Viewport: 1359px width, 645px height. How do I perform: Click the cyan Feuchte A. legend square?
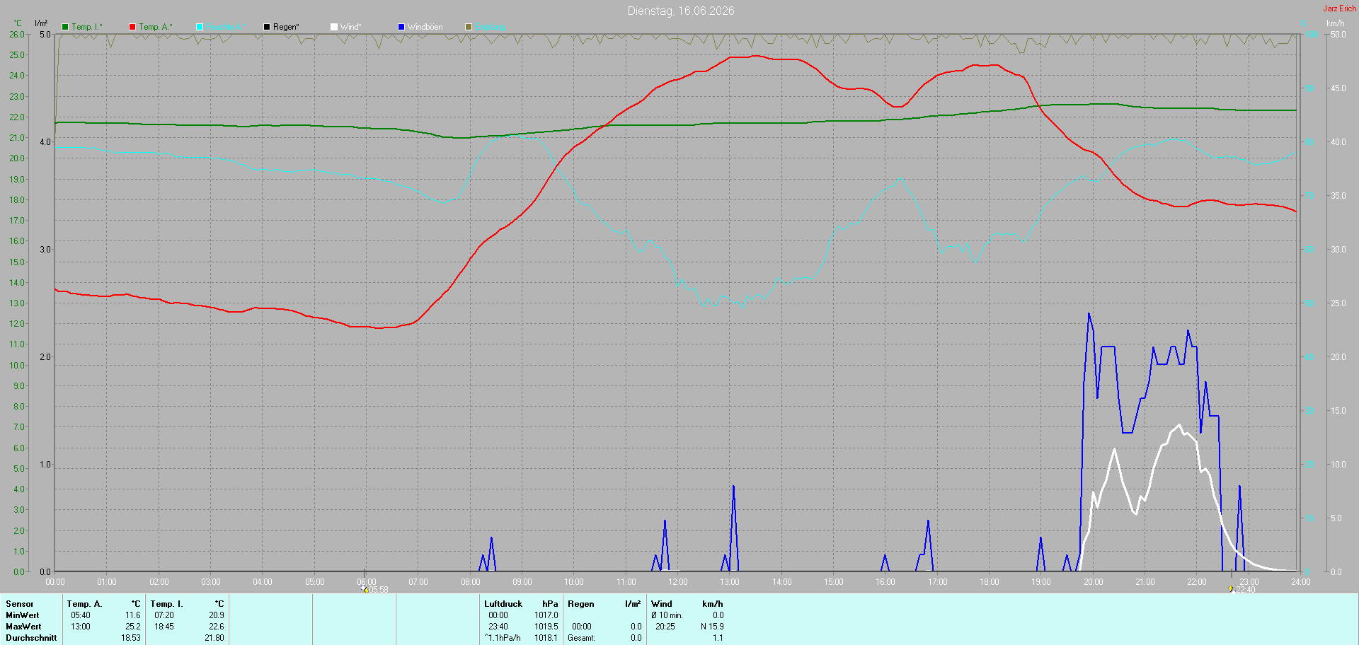[x=200, y=27]
